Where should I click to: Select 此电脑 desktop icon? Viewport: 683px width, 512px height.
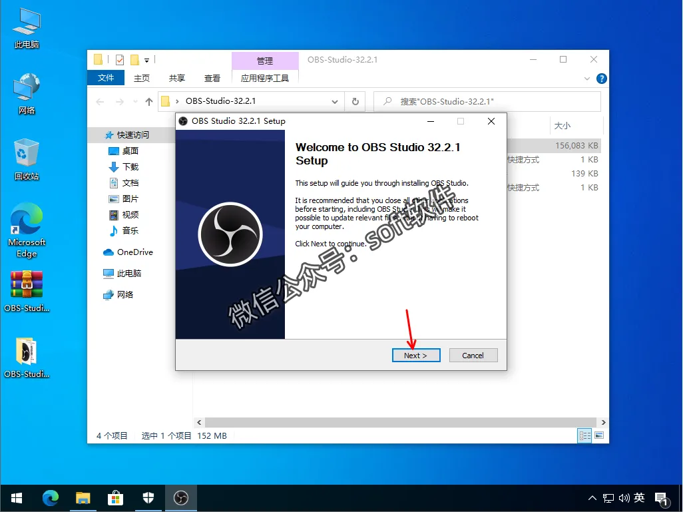click(27, 29)
